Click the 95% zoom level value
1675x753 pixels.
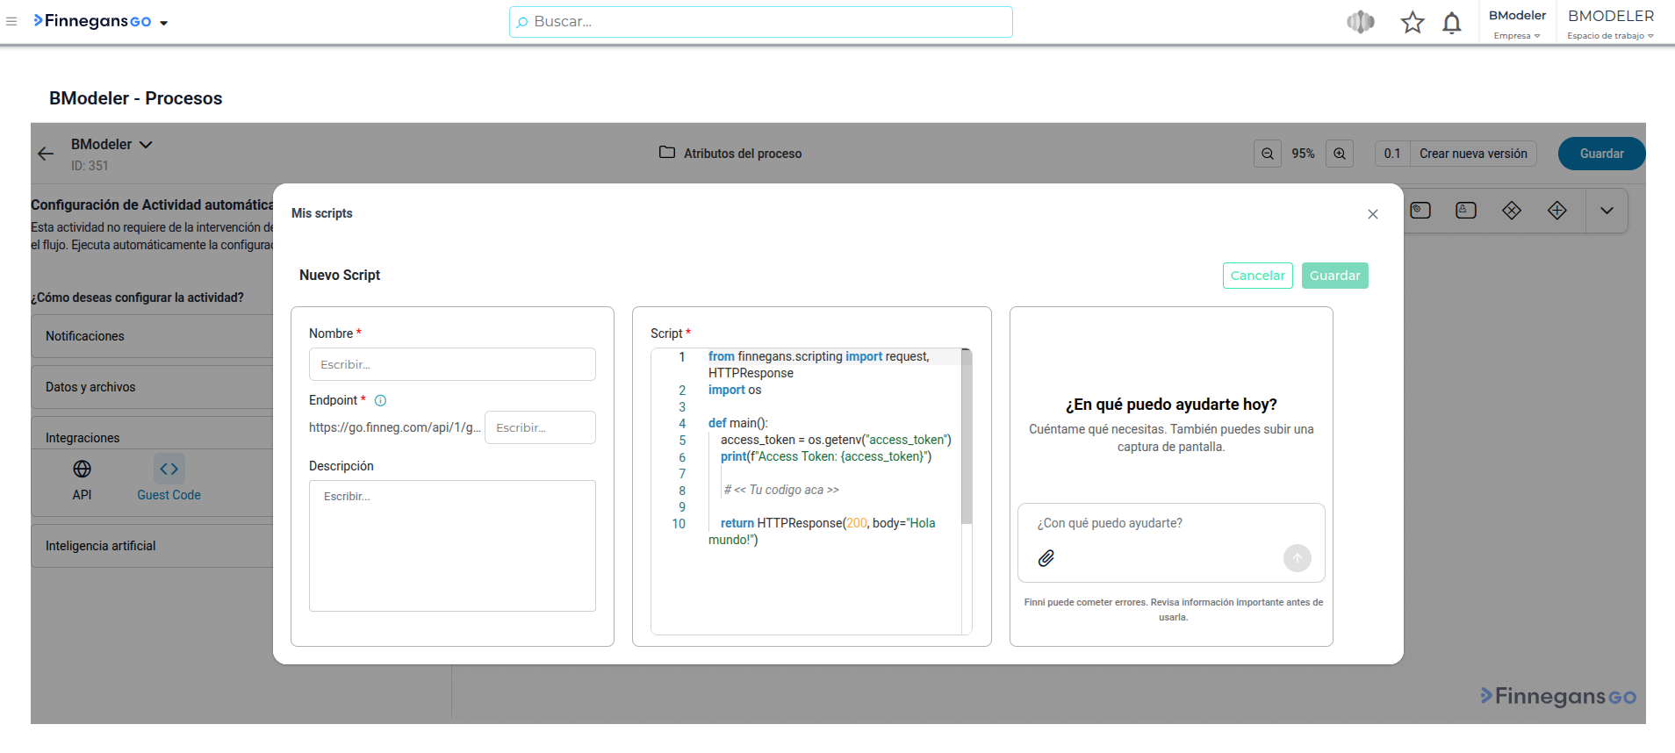point(1303,154)
